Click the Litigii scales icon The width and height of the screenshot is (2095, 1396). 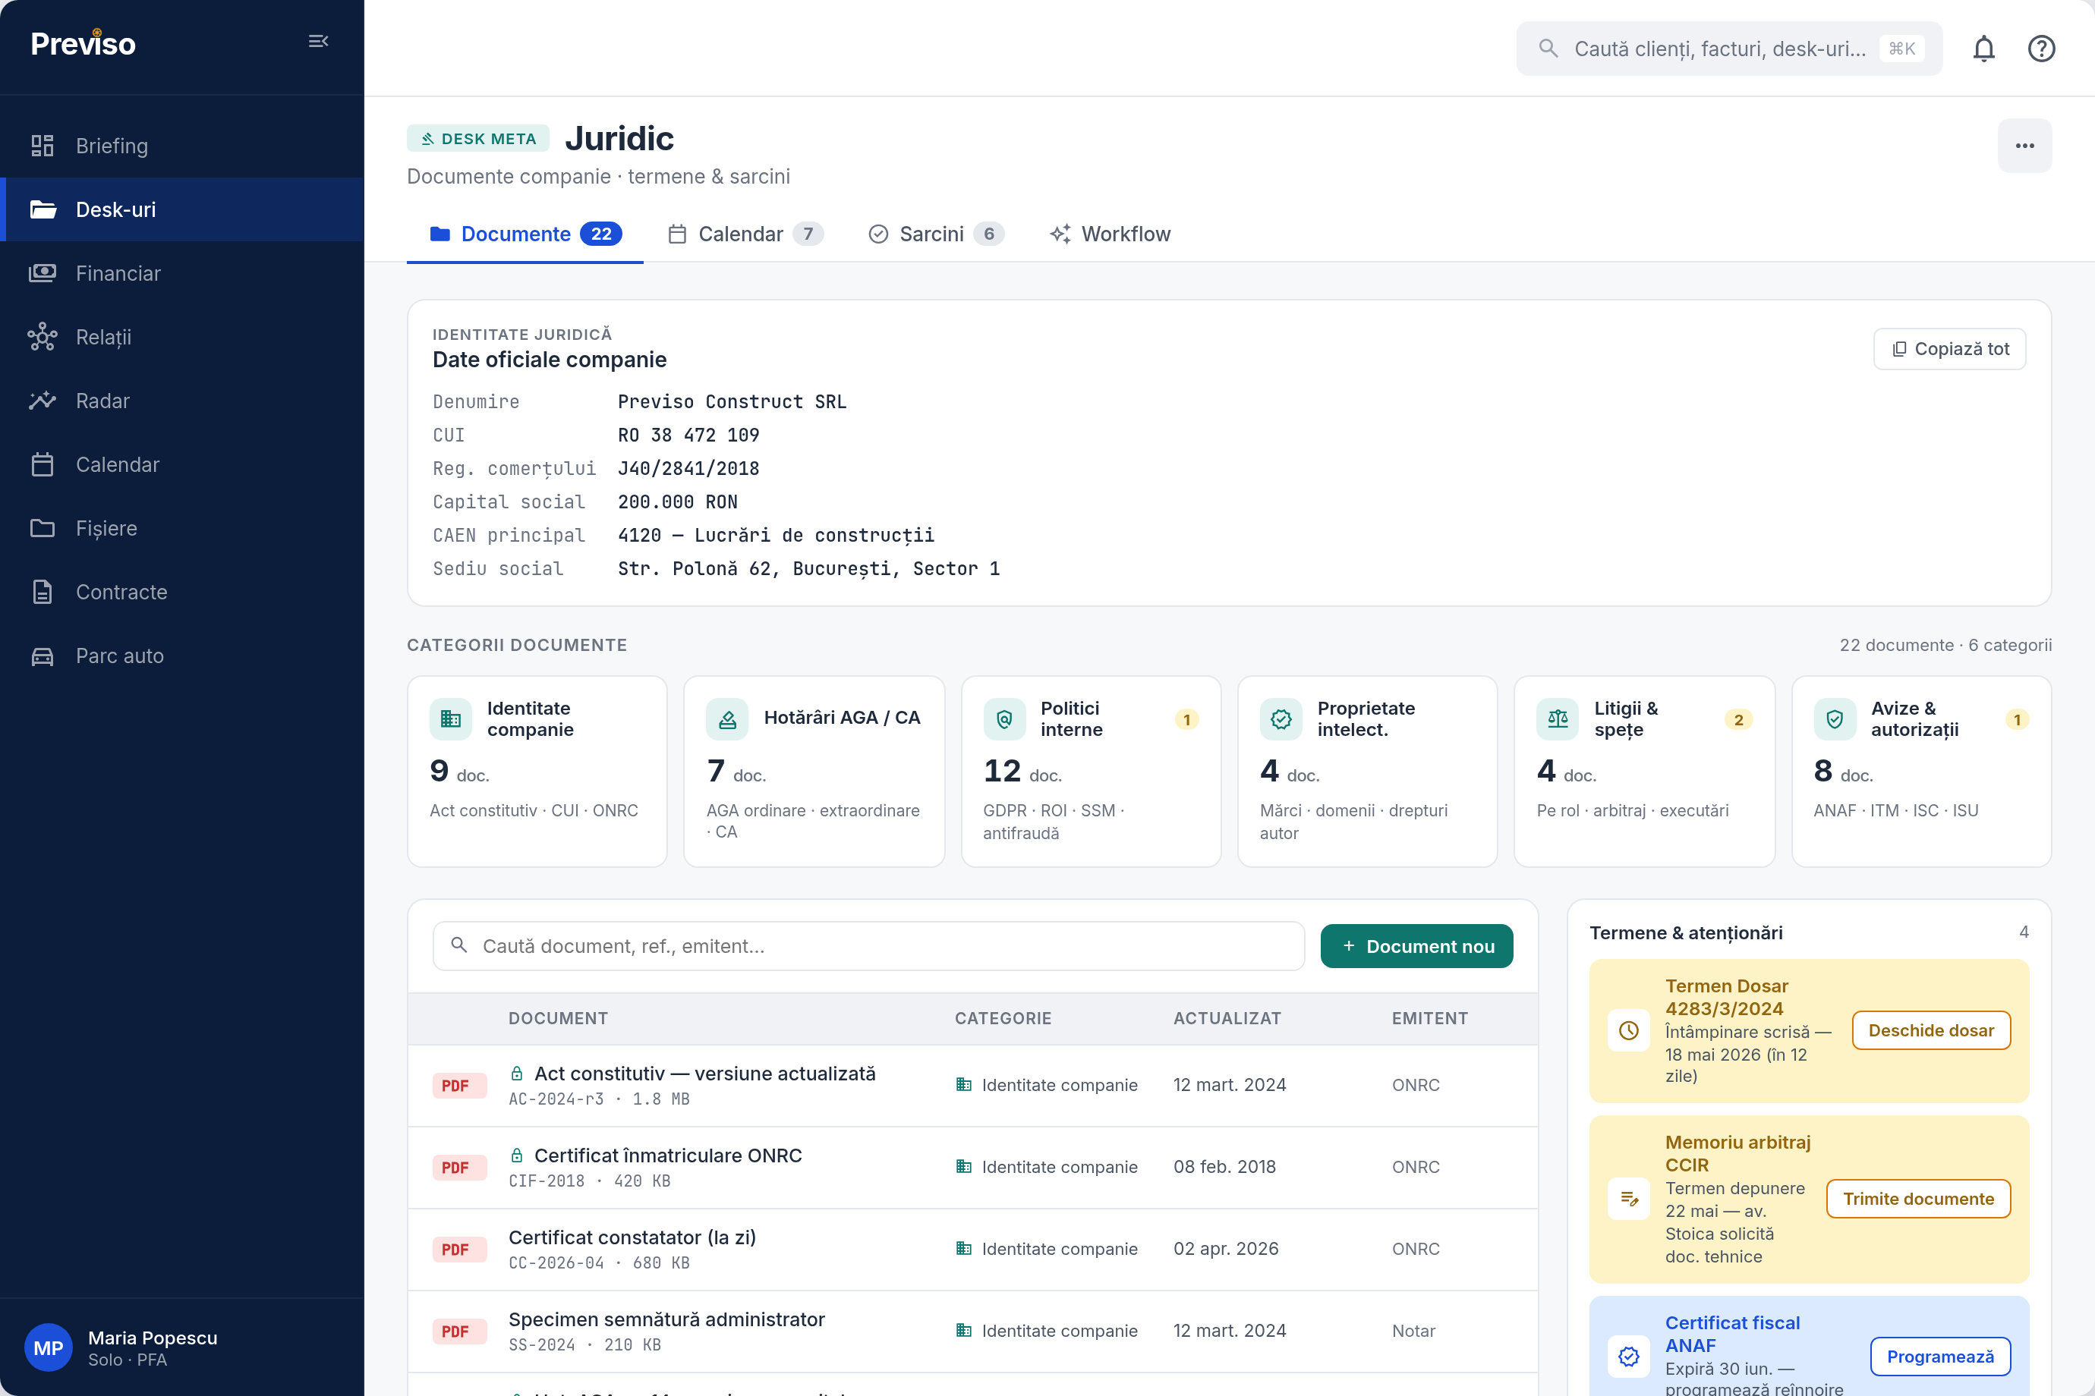click(1557, 718)
